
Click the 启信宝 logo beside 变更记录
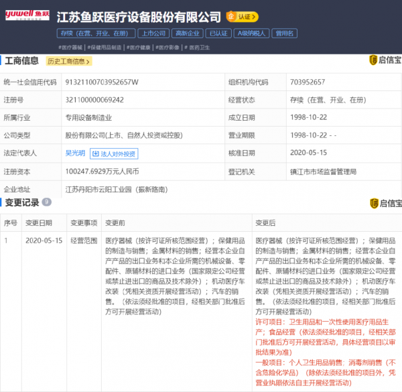tap(386, 203)
